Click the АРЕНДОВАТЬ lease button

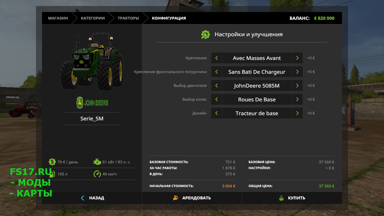click(192, 198)
